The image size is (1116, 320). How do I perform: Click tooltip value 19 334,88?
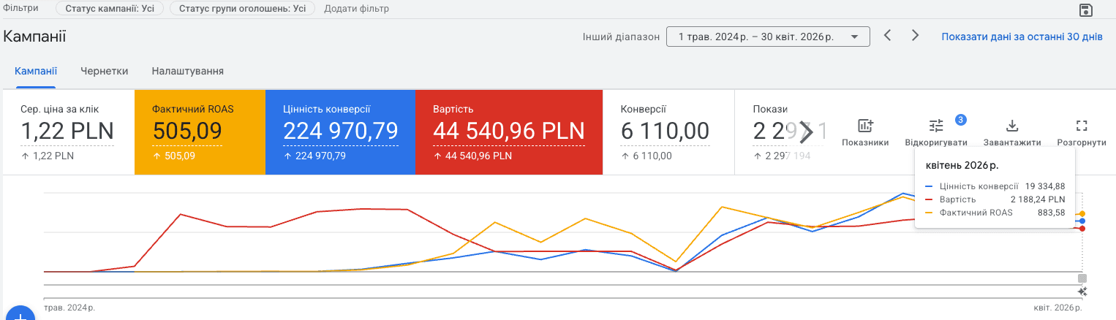click(1045, 186)
